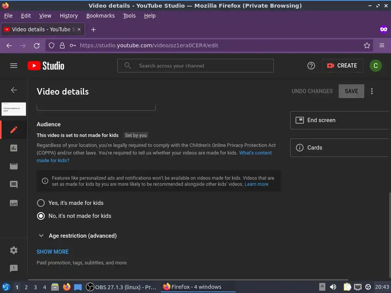This screenshot has height=293, width=391.
Task: Open Settings gear in Studio sidebar
Action: [14, 250]
